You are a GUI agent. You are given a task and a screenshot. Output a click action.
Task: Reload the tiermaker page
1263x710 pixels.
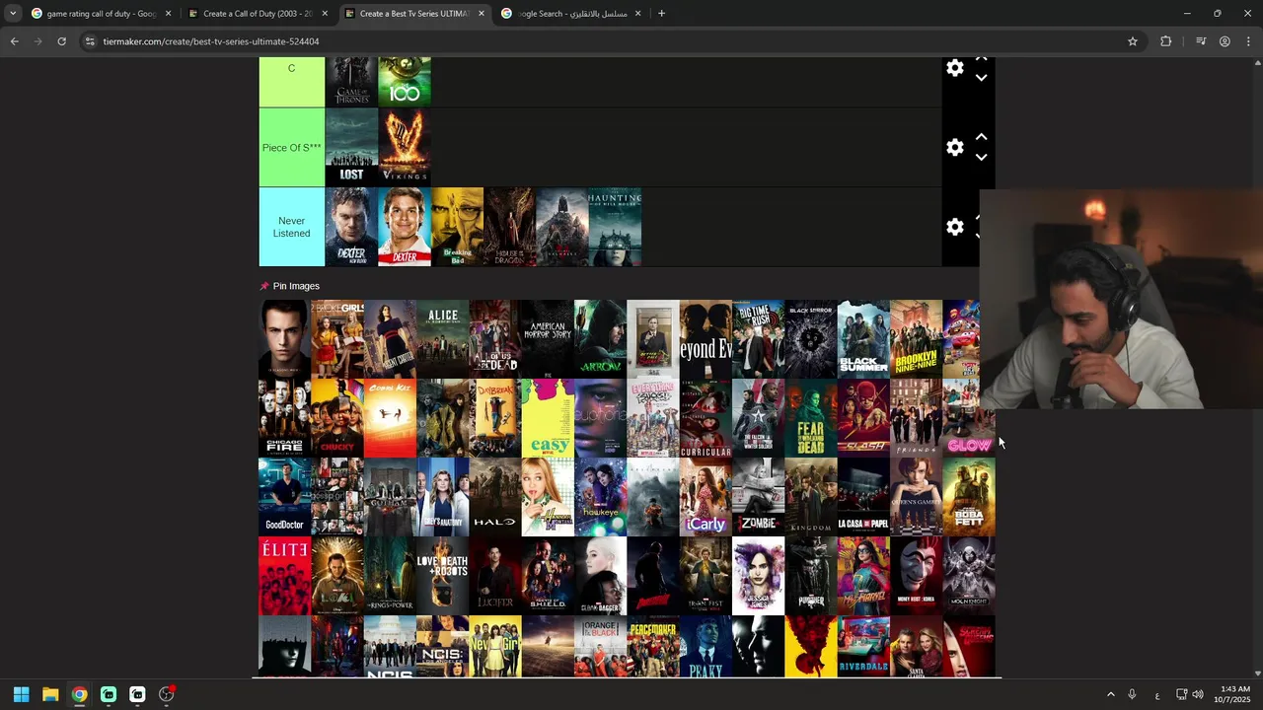[x=61, y=41]
